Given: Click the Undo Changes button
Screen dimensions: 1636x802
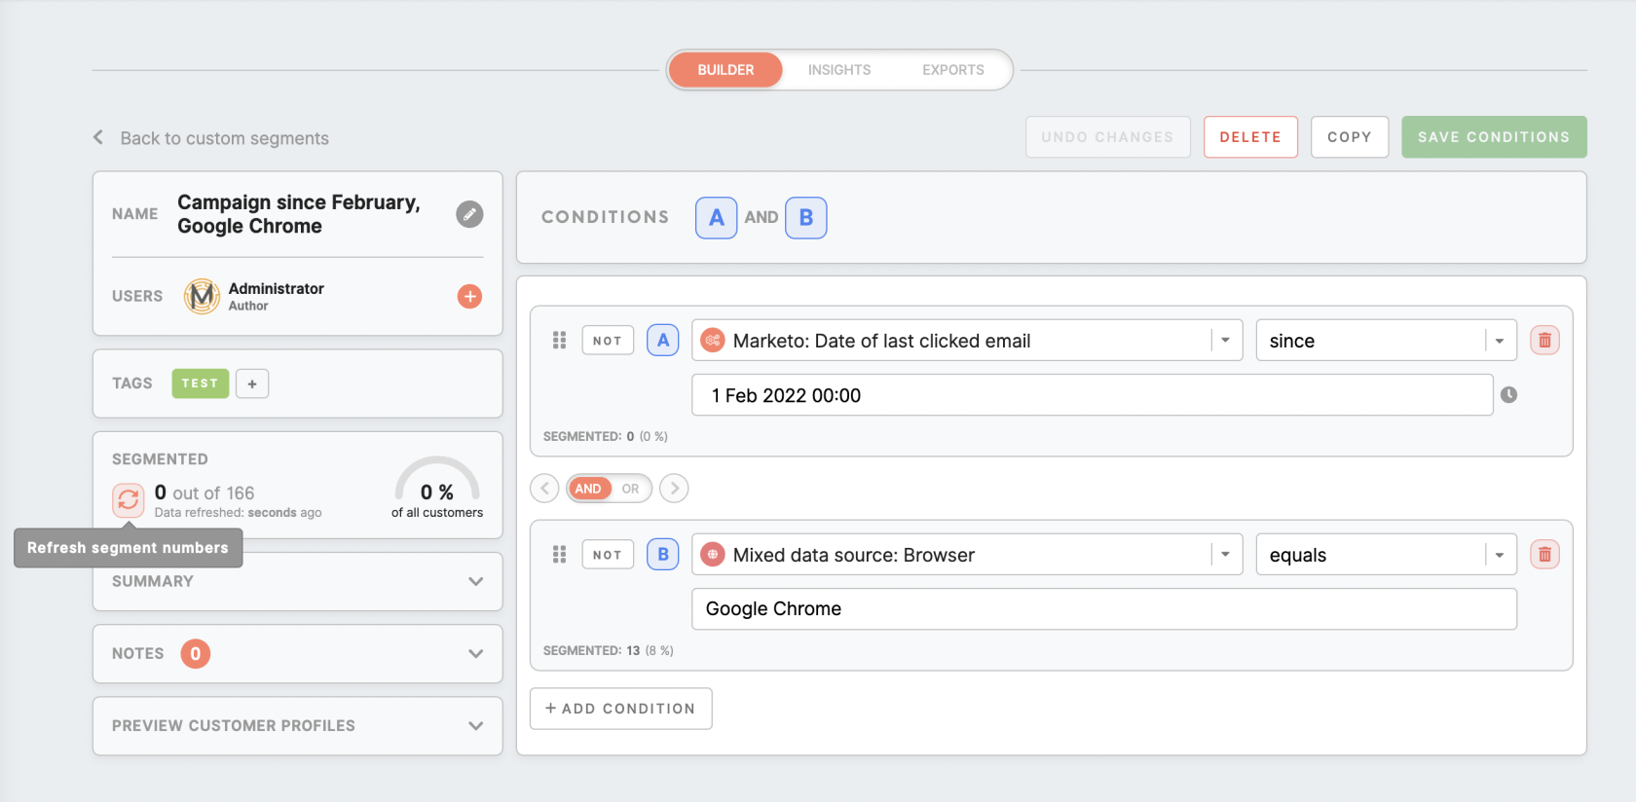Looking at the screenshot, I should tap(1108, 137).
